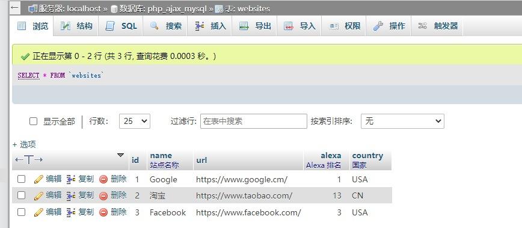Open the 浏览 (Browse) tab
Viewport: 522px width, 228px height.
pos(32,26)
